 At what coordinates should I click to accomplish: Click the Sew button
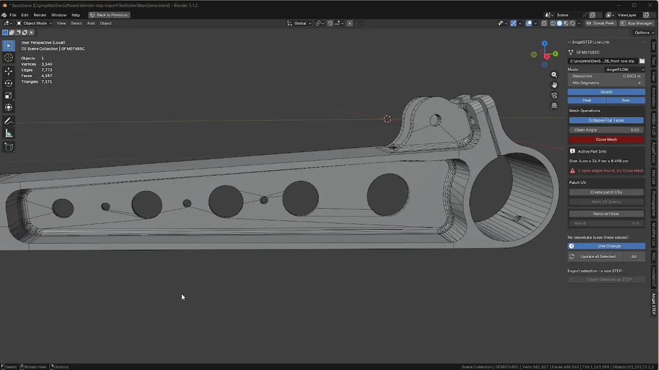click(x=626, y=100)
